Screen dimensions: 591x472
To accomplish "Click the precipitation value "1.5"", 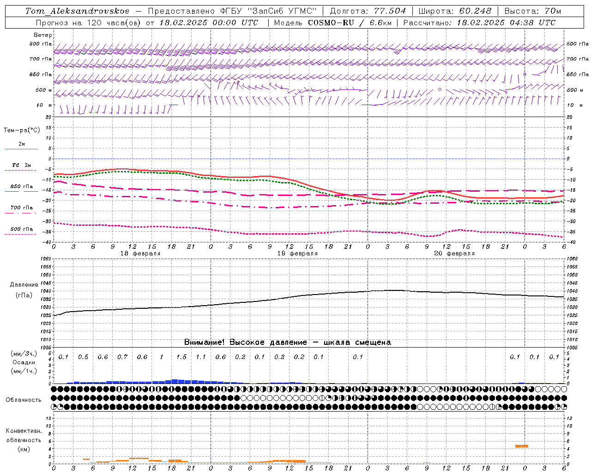I will tap(181, 357).
